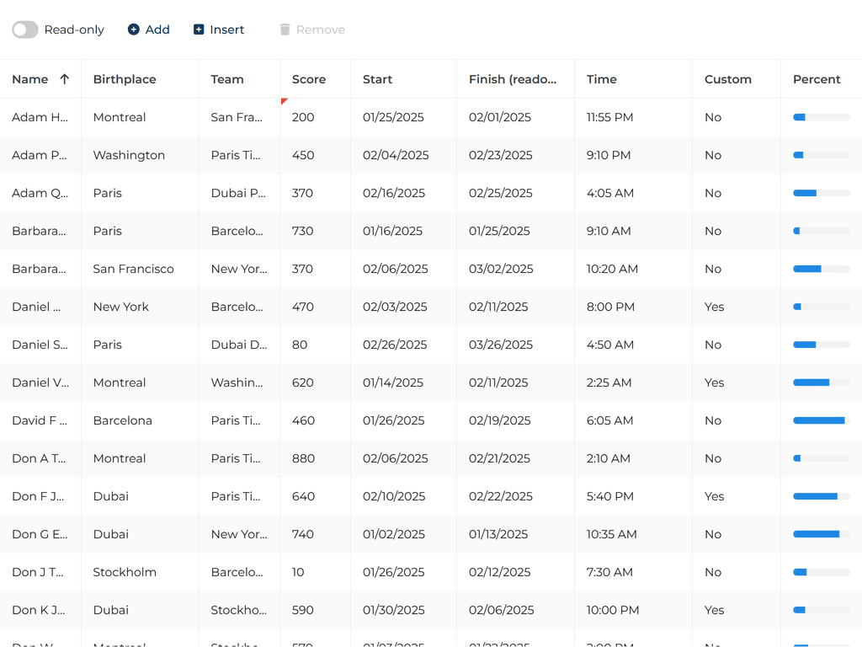This screenshot has height=647, width=862.
Task: Click the Team column header
Action: click(227, 79)
